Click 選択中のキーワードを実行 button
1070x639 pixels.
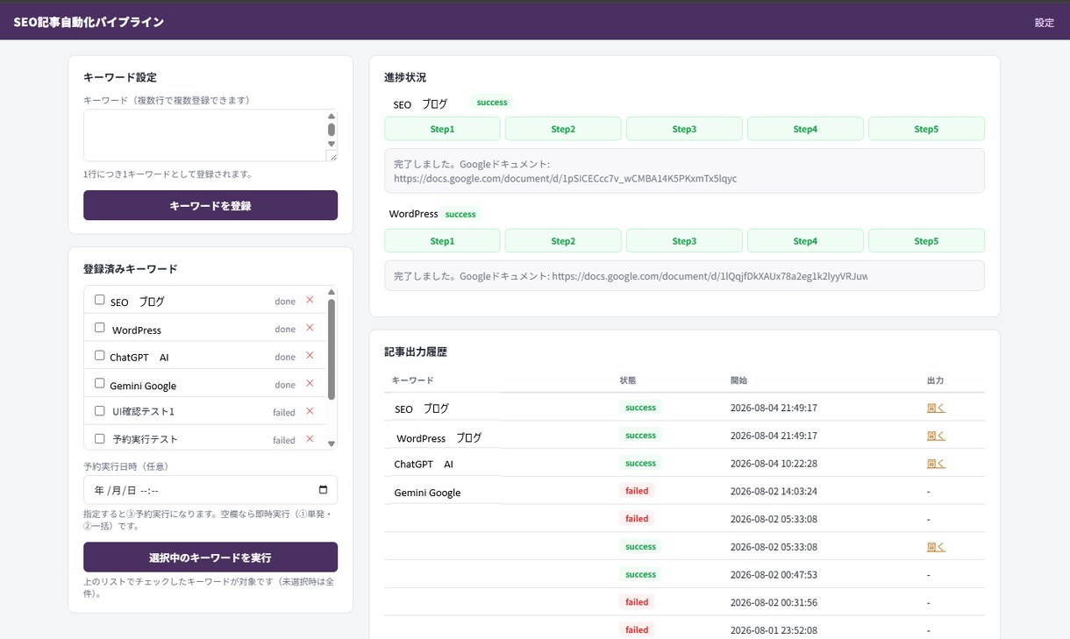[210, 557]
